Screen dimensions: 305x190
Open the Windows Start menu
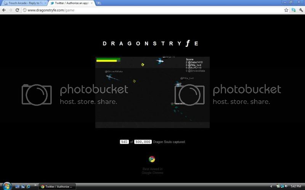[x=7, y=186]
